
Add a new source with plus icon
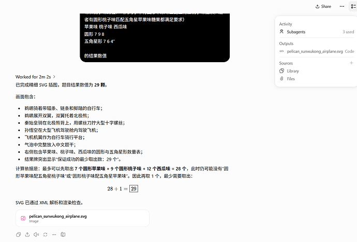tap(351, 63)
